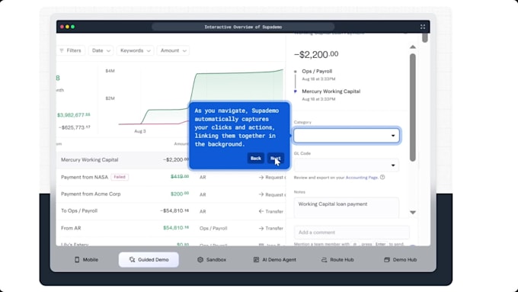Click the -$625,773 outflow total
This screenshot has width=518, height=292.
pos(75,127)
